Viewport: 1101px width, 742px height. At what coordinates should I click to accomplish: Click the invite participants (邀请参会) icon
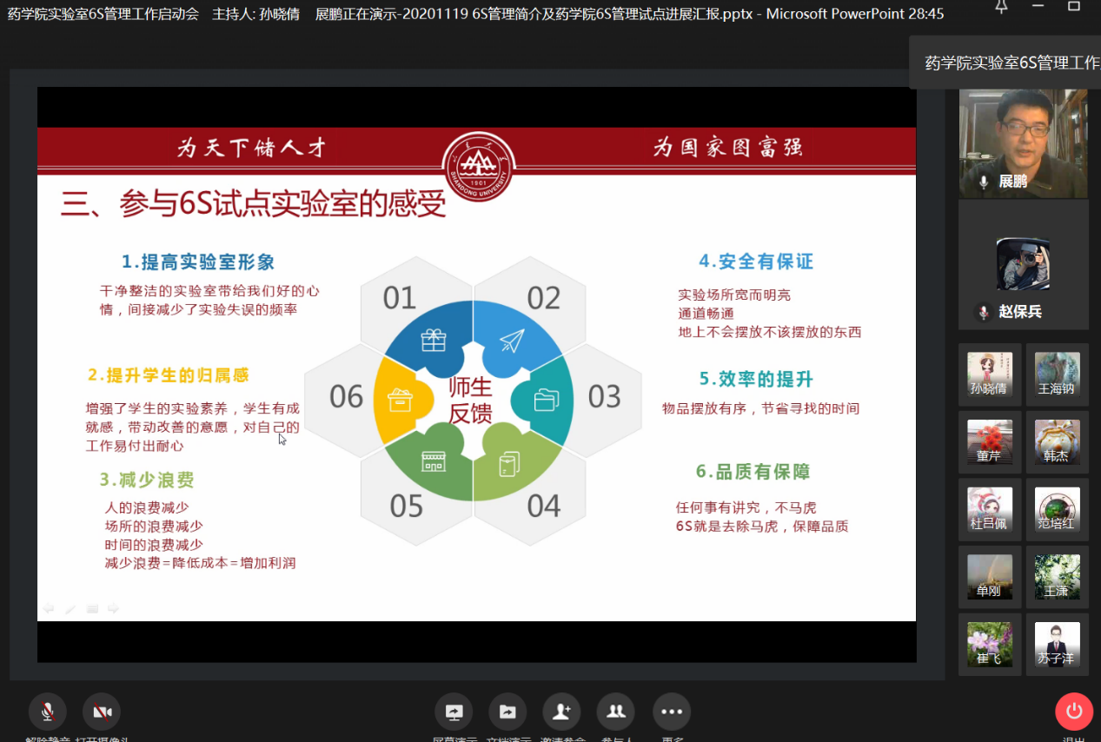click(561, 712)
